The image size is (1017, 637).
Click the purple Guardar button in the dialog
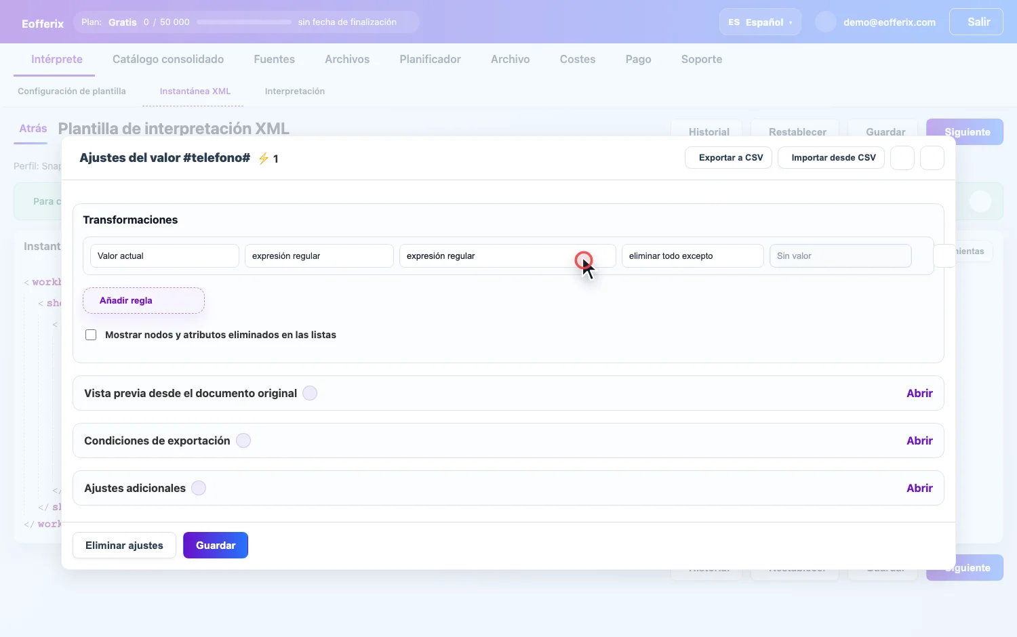(x=216, y=546)
